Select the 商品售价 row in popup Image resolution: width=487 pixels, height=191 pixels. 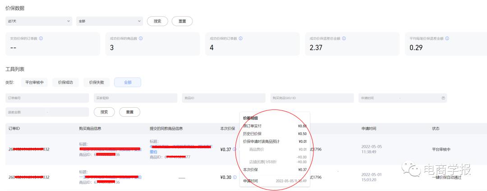pyautogui.click(x=278, y=150)
